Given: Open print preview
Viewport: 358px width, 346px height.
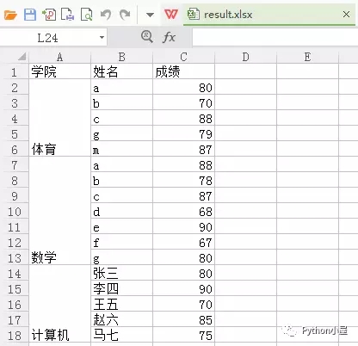Looking at the screenshot, I should pos(86,15).
